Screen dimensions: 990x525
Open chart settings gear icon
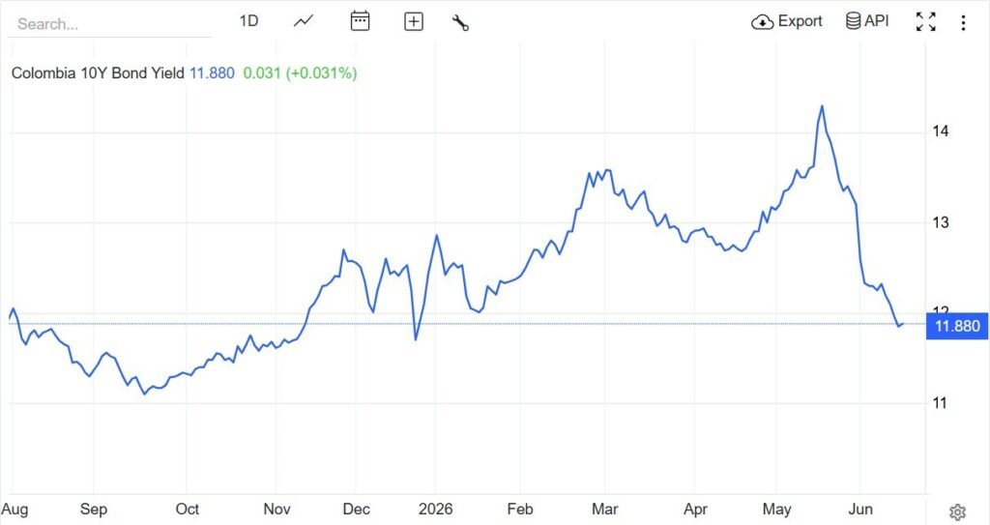[x=958, y=511]
